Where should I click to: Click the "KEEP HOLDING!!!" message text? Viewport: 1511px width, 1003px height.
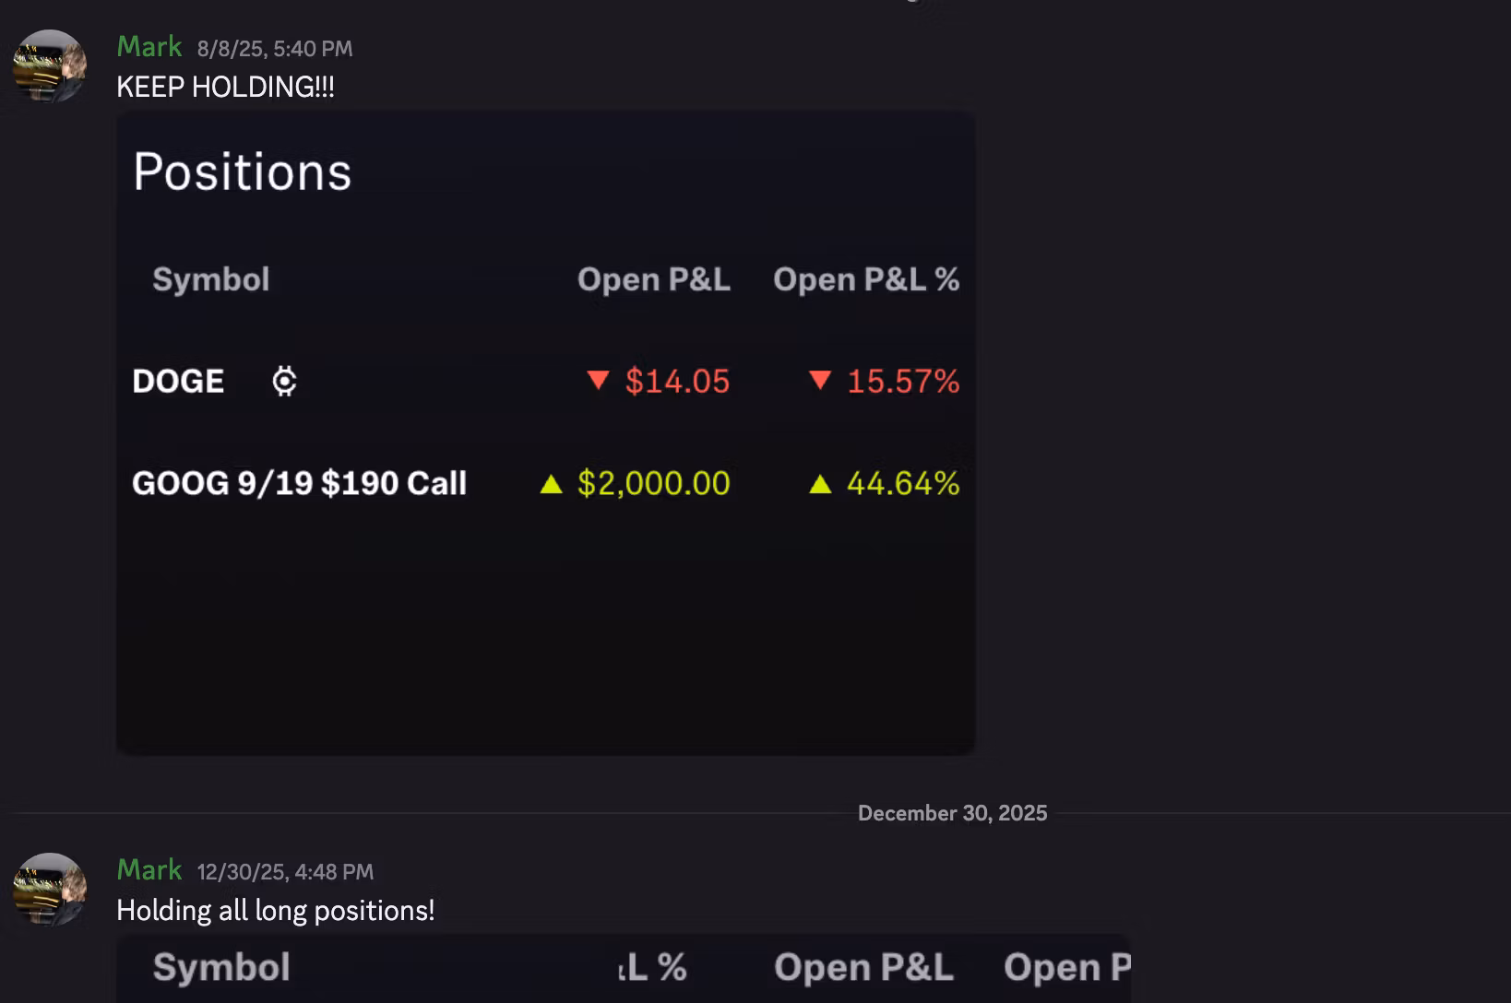click(225, 87)
